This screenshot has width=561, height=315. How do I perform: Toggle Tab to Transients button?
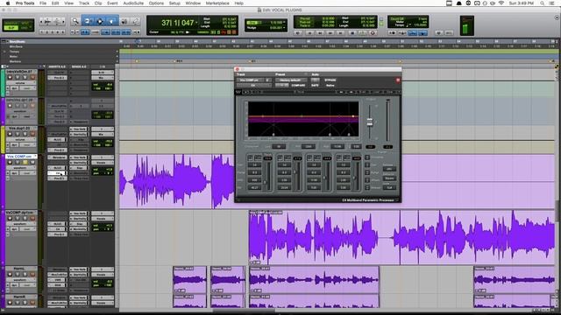coord(85,32)
